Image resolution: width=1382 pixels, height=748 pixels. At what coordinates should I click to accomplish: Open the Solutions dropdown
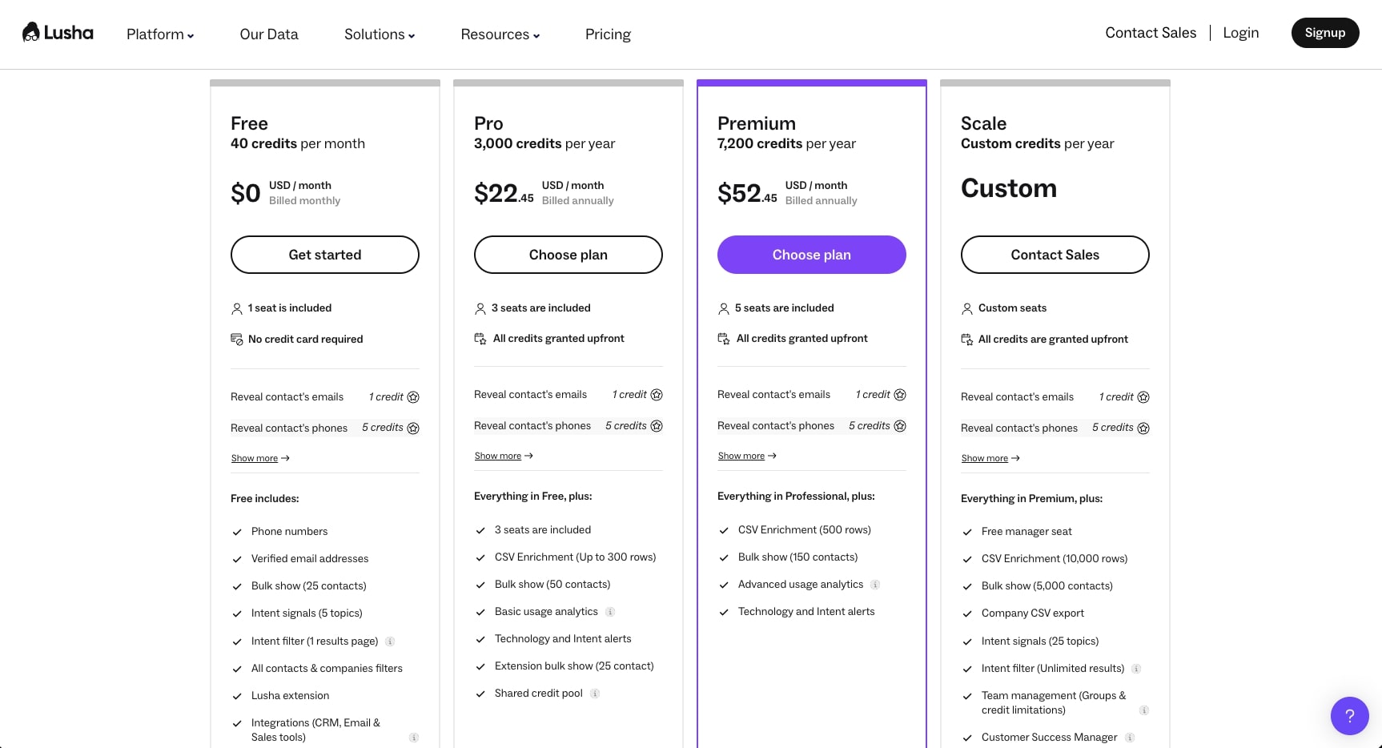click(380, 34)
